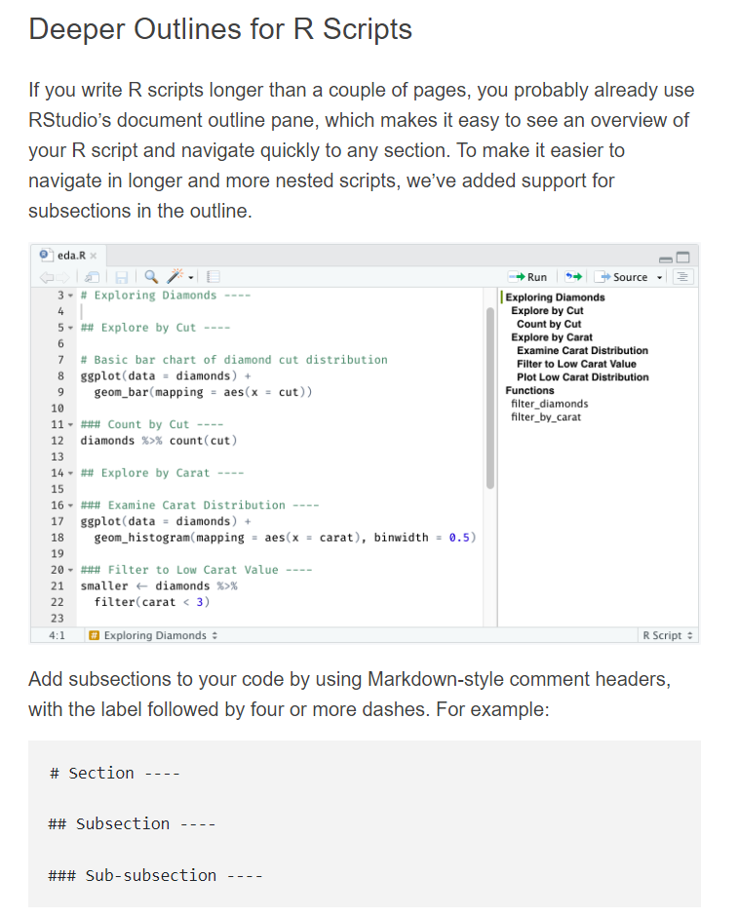Viewport: 738px width, 919px height.
Task: Click the comment 'Basic bar chart of diamond cut distribution'
Action: pos(234,360)
